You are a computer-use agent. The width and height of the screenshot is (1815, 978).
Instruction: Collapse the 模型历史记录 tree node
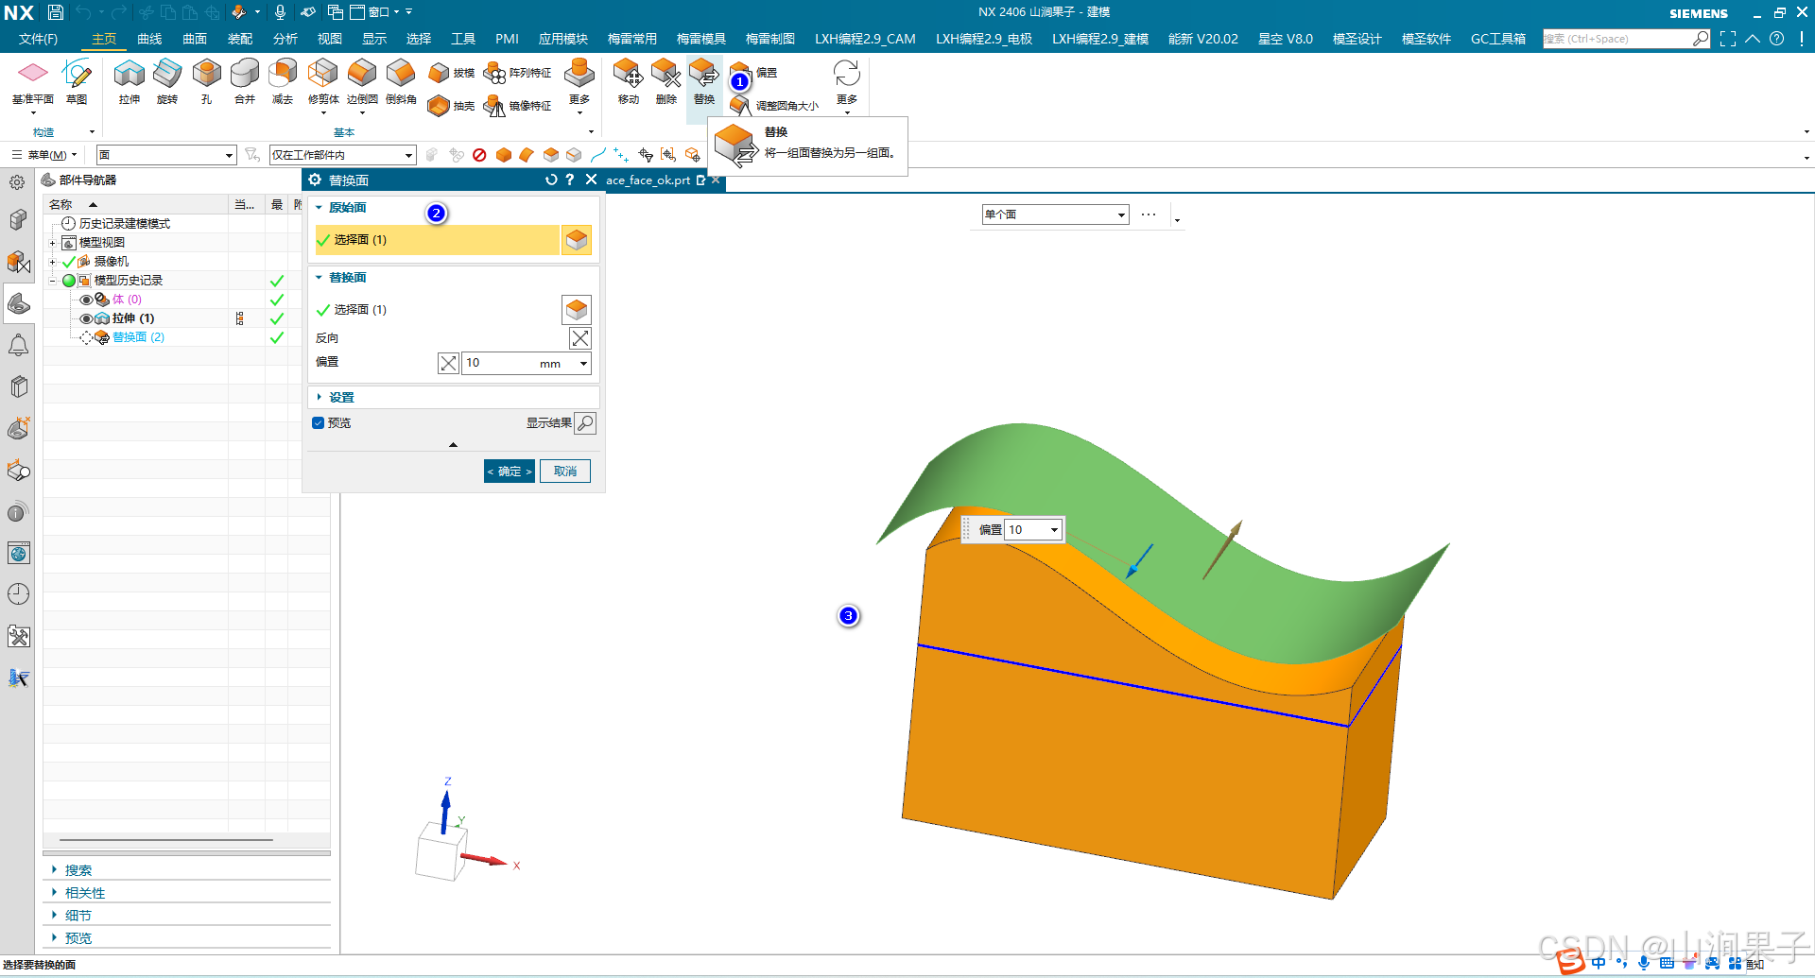tap(53, 281)
